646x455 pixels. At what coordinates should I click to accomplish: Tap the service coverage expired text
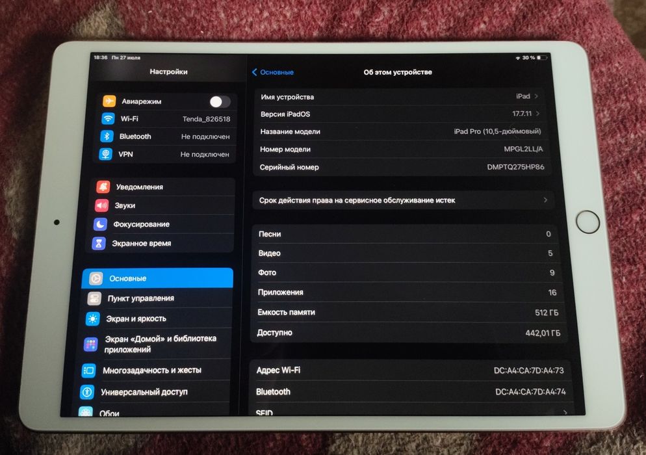[357, 200]
